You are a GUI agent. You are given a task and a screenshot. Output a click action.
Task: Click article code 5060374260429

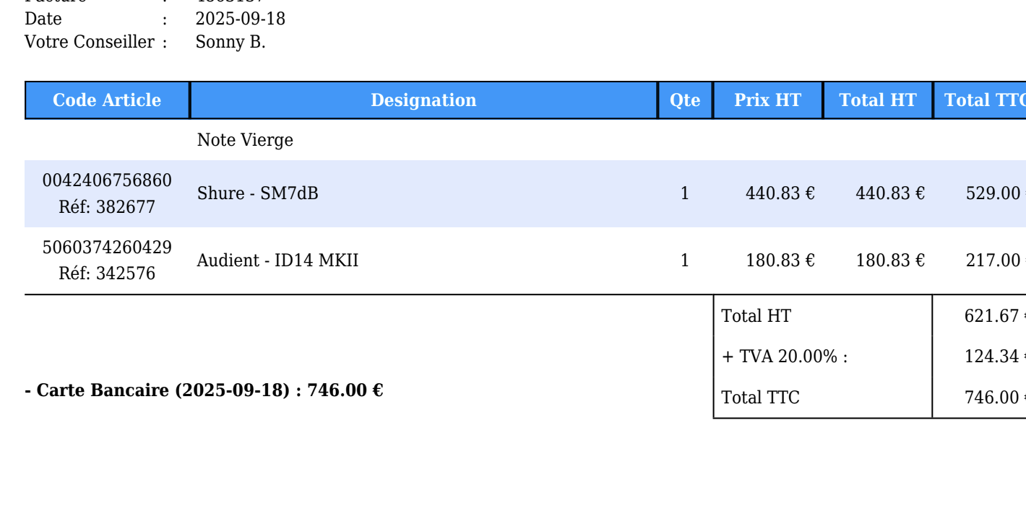point(107,248)
